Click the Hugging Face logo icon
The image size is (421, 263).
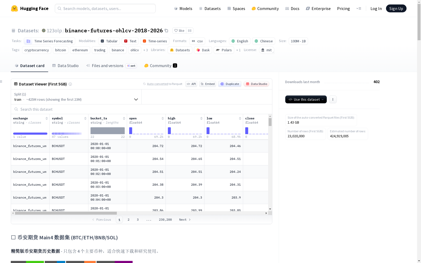click(x=14, y=8)
